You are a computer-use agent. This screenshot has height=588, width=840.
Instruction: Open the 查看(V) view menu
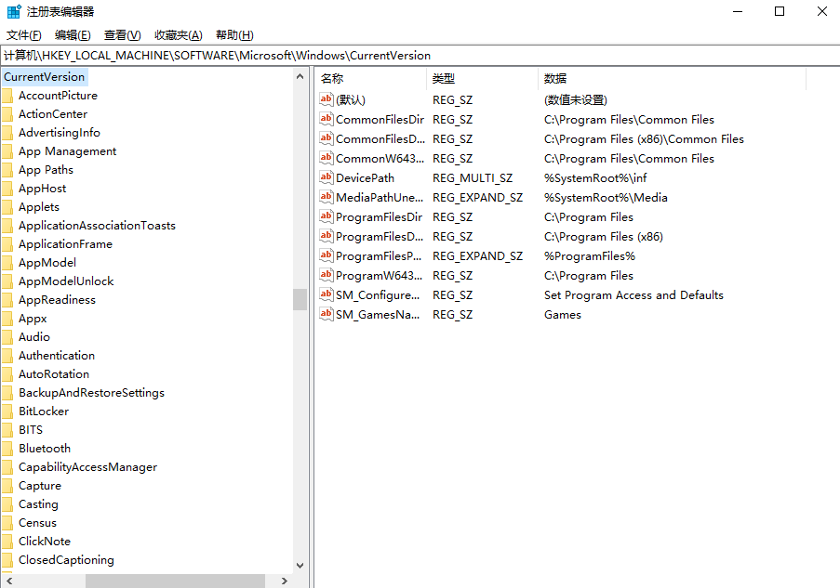pos(122,35)
